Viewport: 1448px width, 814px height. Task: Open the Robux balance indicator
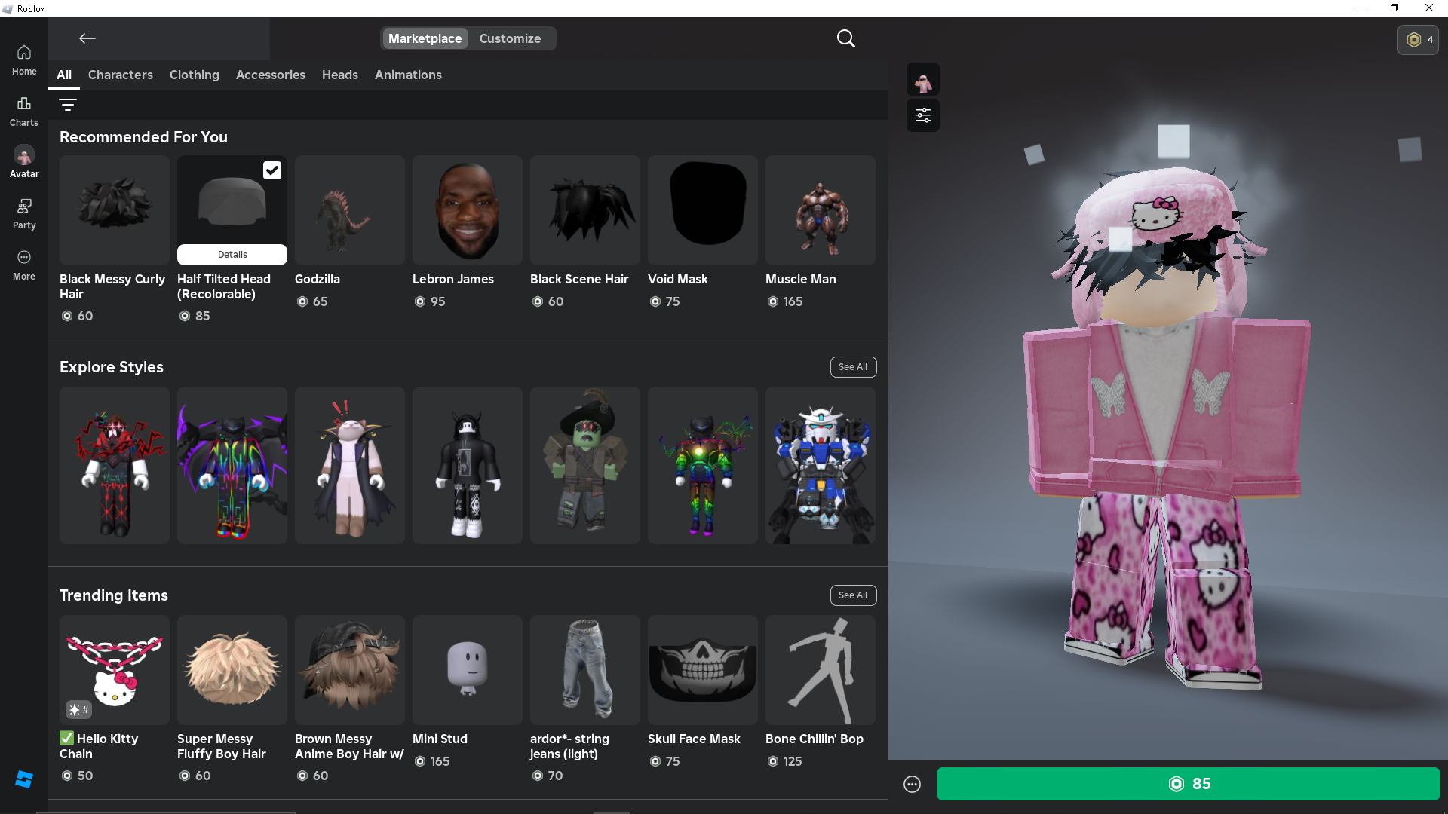pyautogui.click(x=1418, y=40)
